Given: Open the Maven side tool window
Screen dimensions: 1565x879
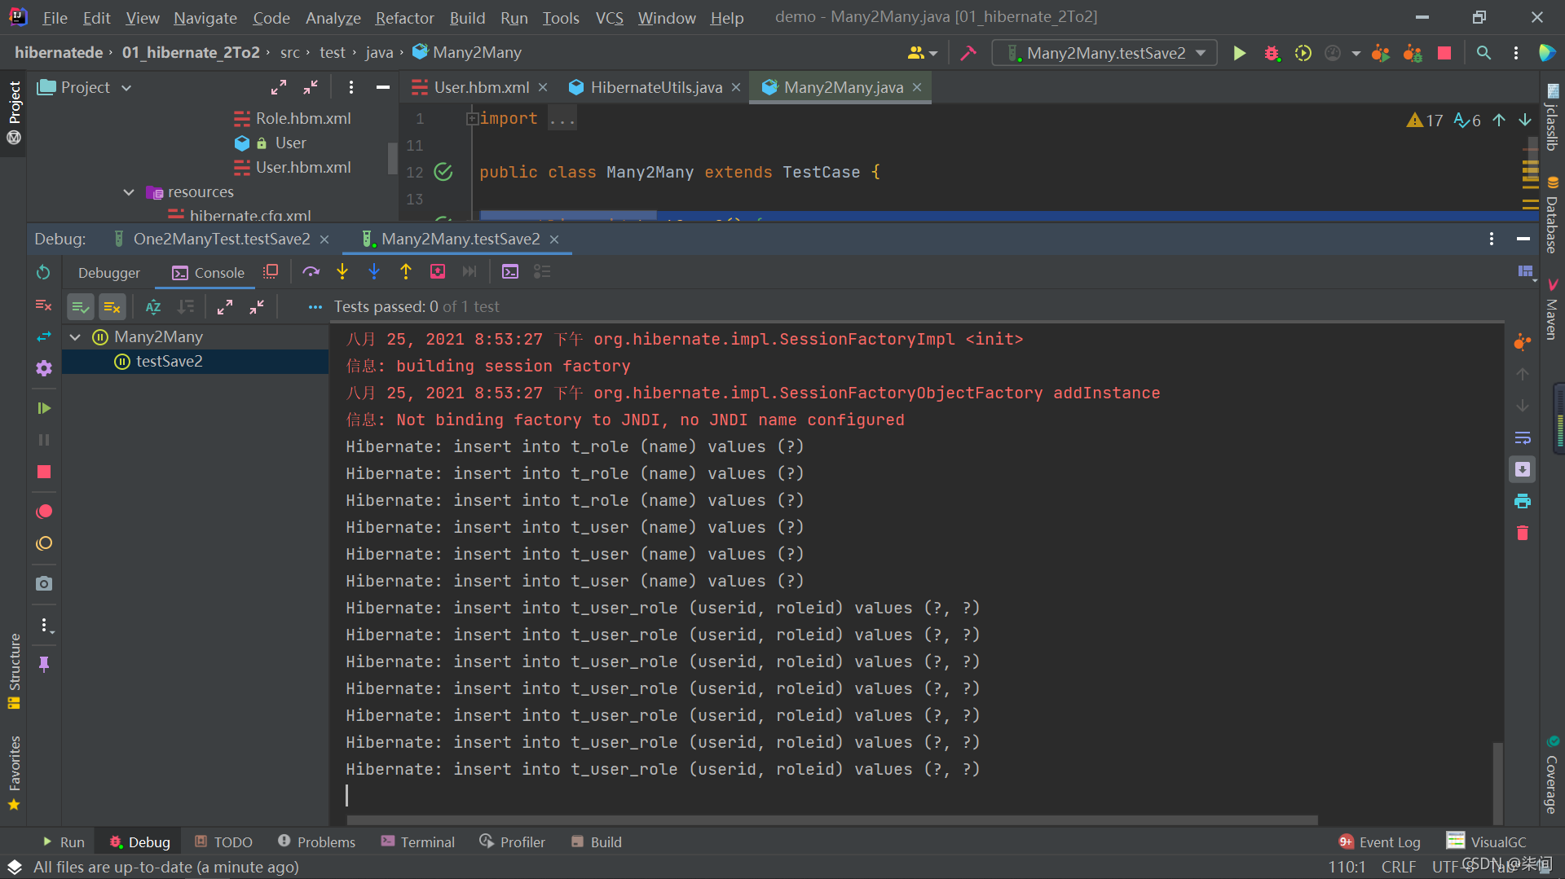Looking at the screenshot, I should (x=1552, y=310).
